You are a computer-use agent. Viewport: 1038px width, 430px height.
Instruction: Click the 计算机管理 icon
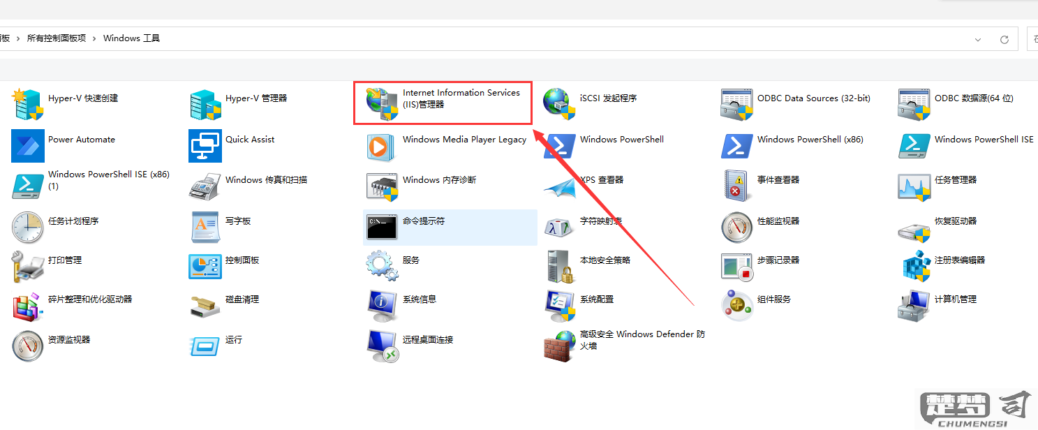[x=914, y=306]
